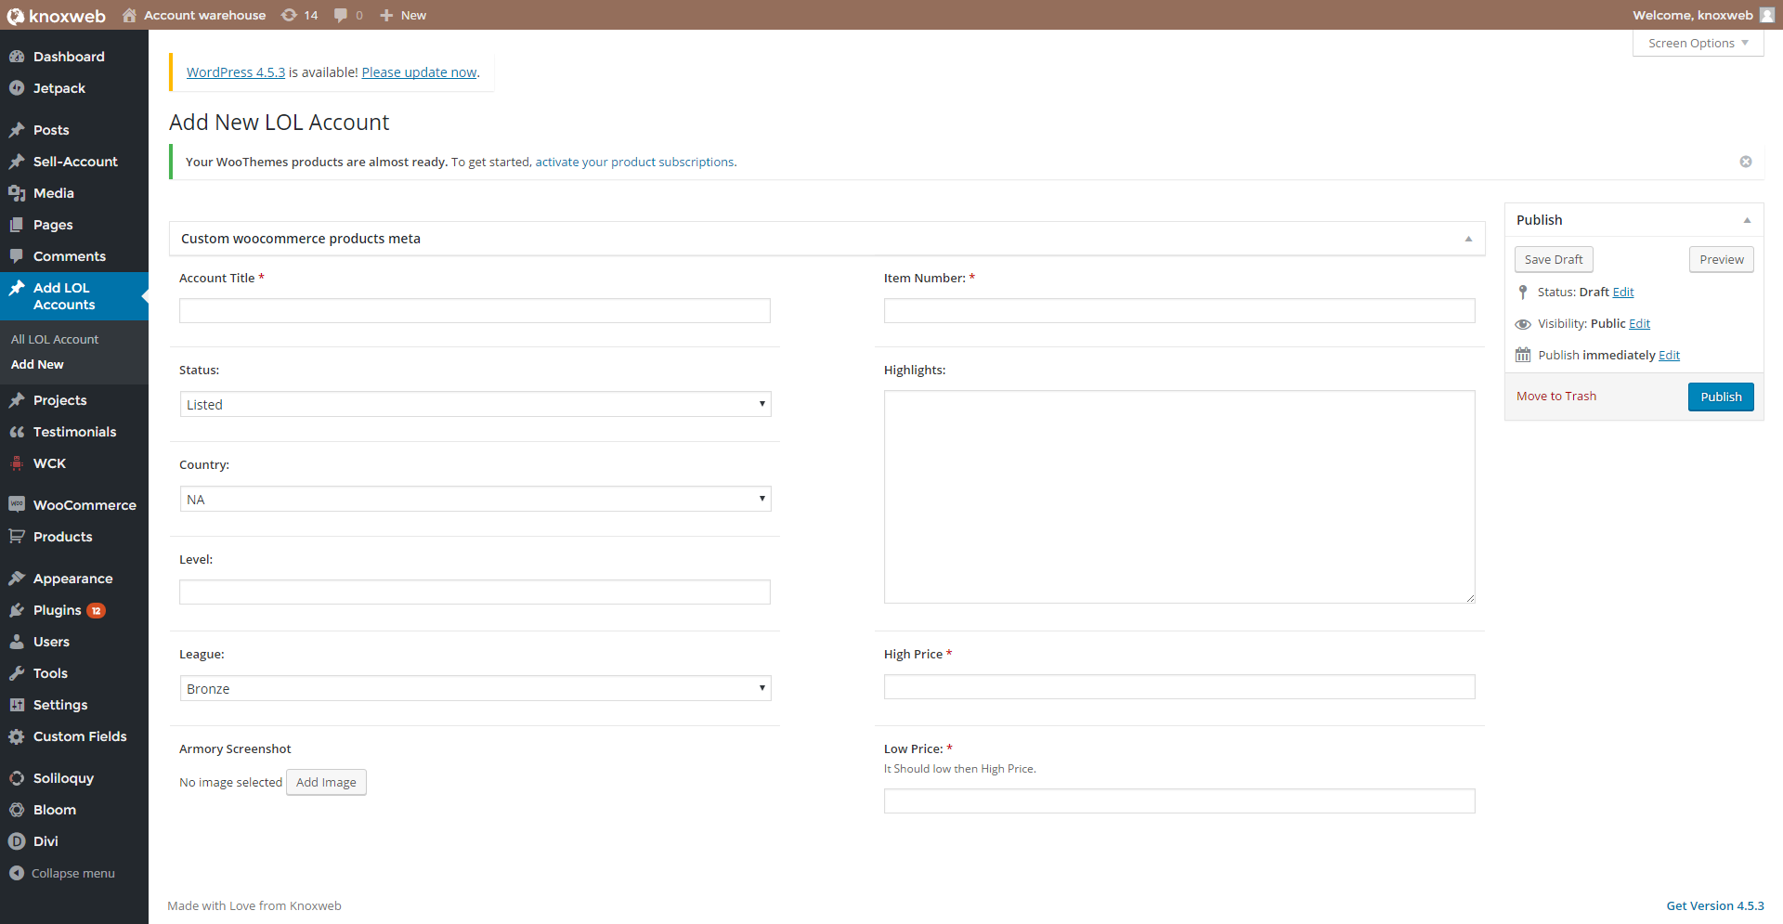
Task: Open the League dropdown showing Bronze
Action: coord(475,688)
